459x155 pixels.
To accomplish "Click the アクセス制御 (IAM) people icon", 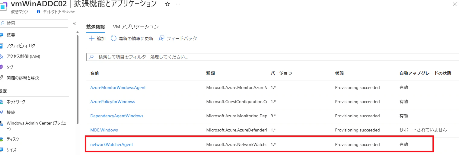I will (2, 56).
